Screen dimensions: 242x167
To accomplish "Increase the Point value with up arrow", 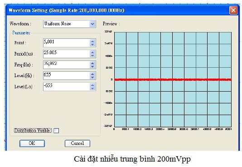I will [92, 42].
